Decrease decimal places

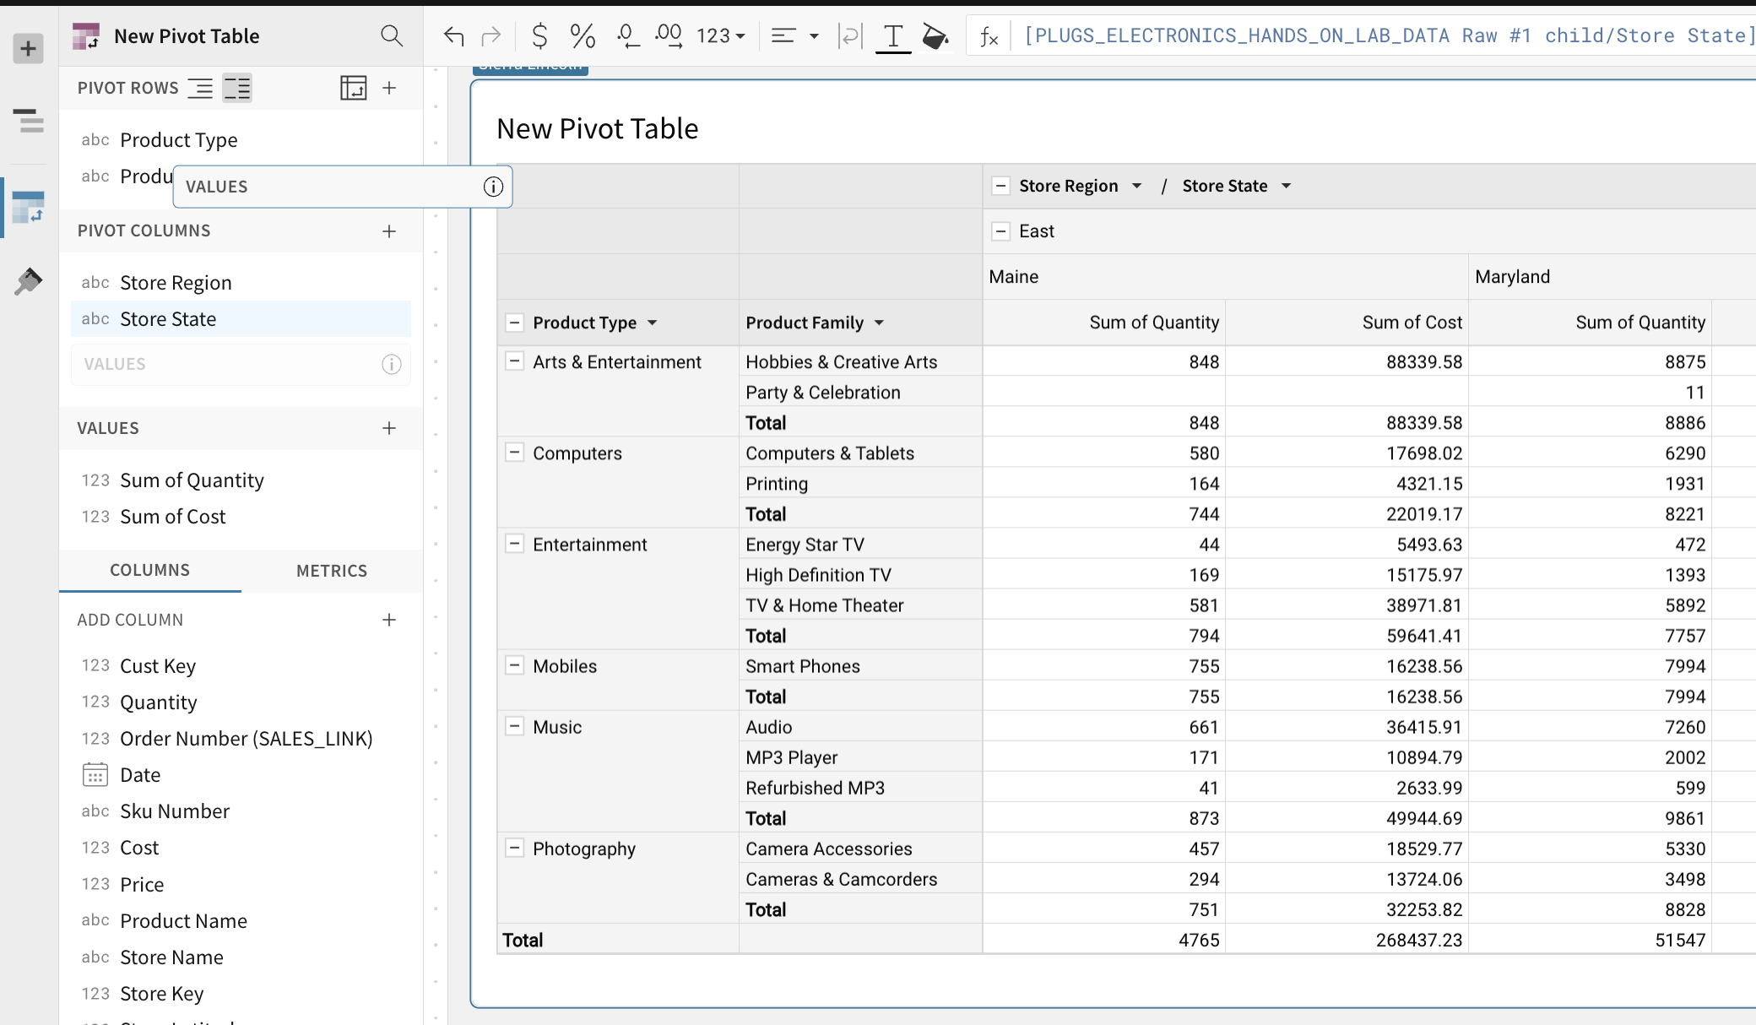coord(627,35)
